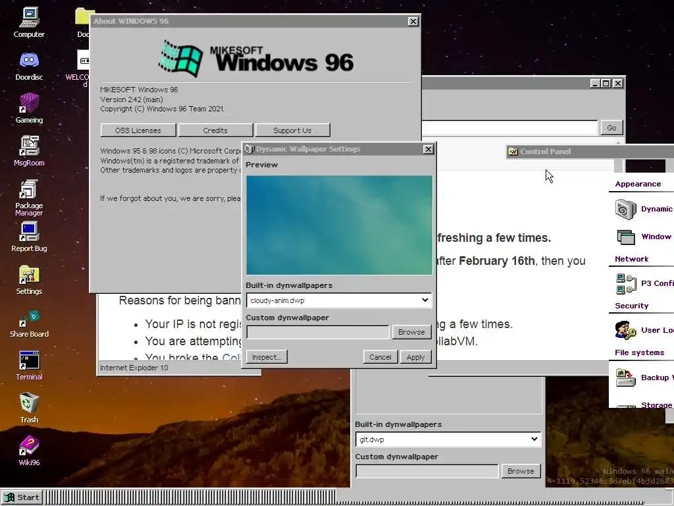Image resolution: width=674 pixels, height=506 pixels.
Task: Click the 'Internet Exploder 1.0' status bar text
Action: click(x=134, y=368)
